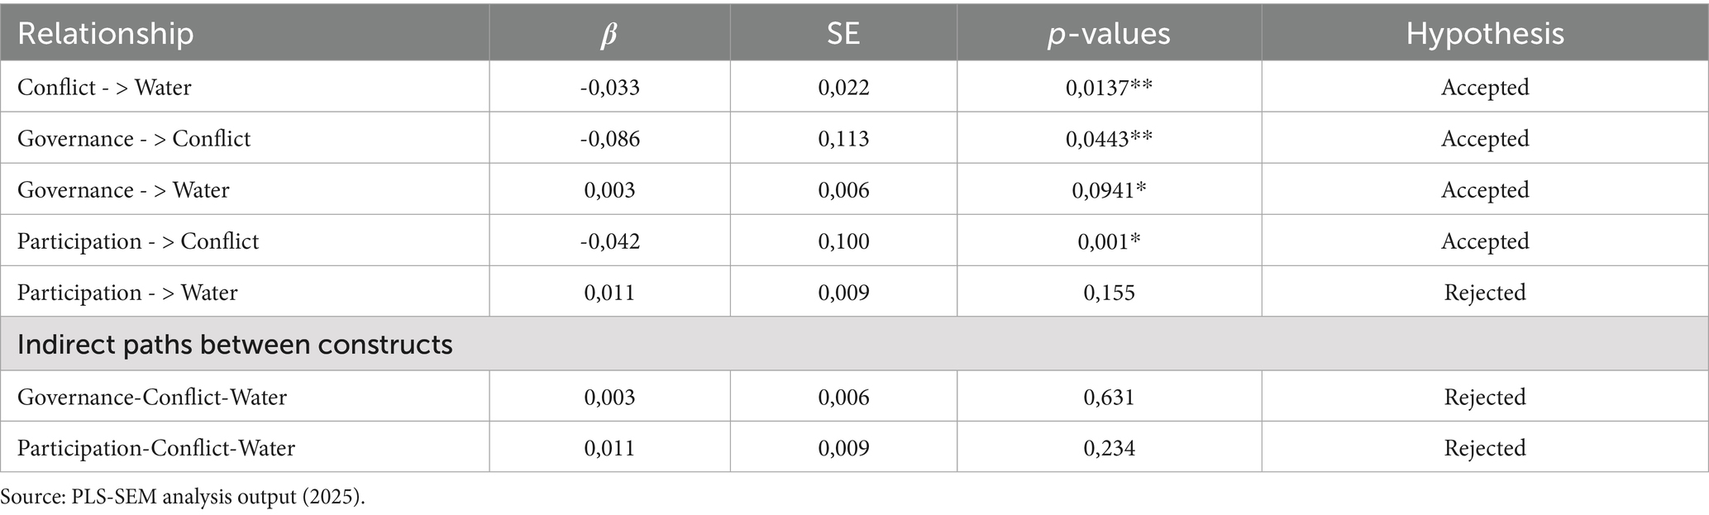Click the SE column header
Viewport: 1709px width, 515px height.
pos(843,34)
